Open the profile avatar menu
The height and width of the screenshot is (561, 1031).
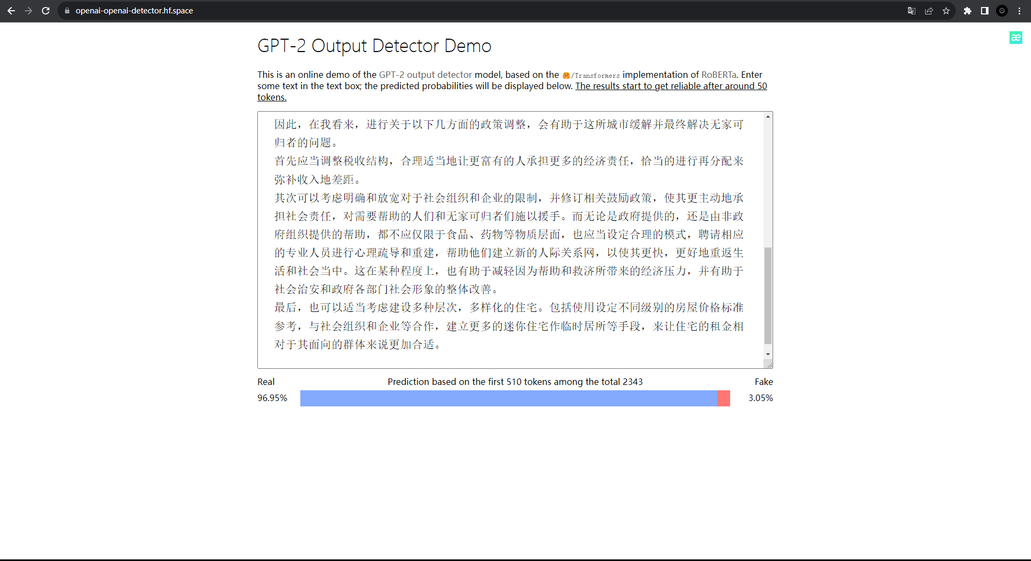pos(1002,11)
